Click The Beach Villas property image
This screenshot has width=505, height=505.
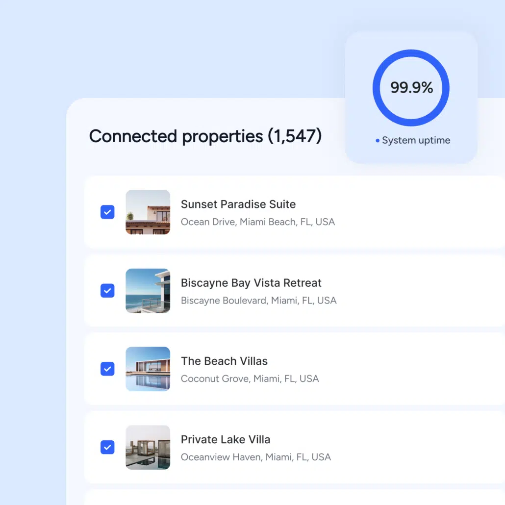[x=148, y=369]
